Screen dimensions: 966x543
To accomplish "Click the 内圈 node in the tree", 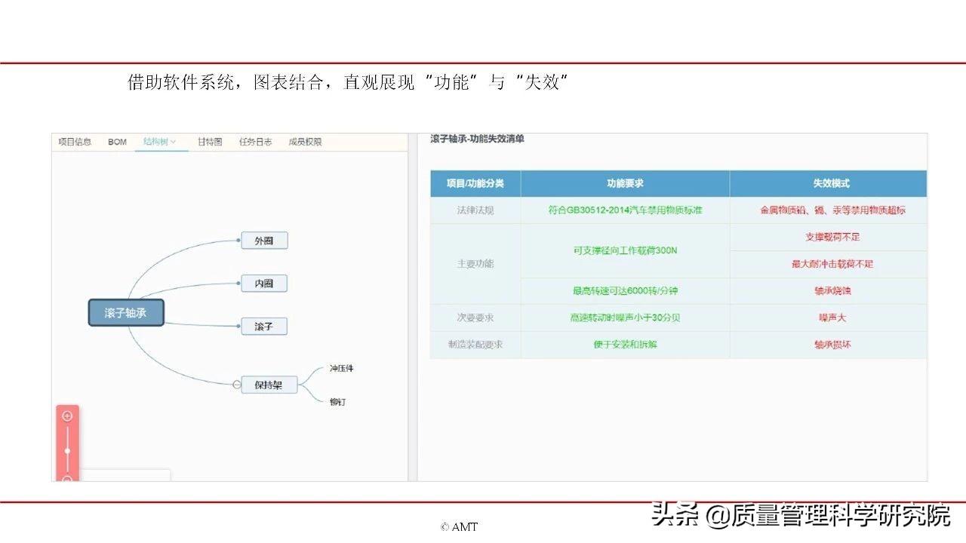I will pyautogui.click(x=263, y=283).
